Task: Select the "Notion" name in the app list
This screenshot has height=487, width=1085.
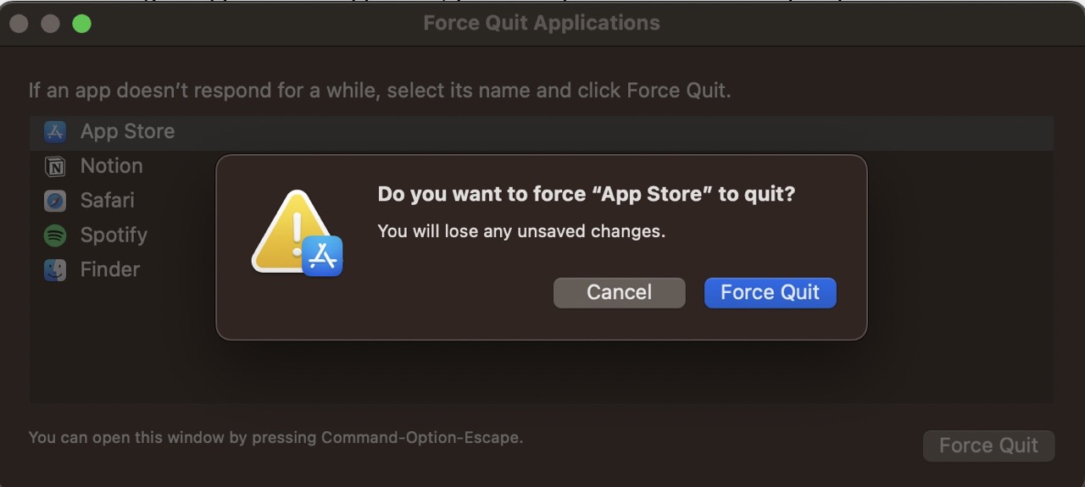Action: click(x=111, y=167)
